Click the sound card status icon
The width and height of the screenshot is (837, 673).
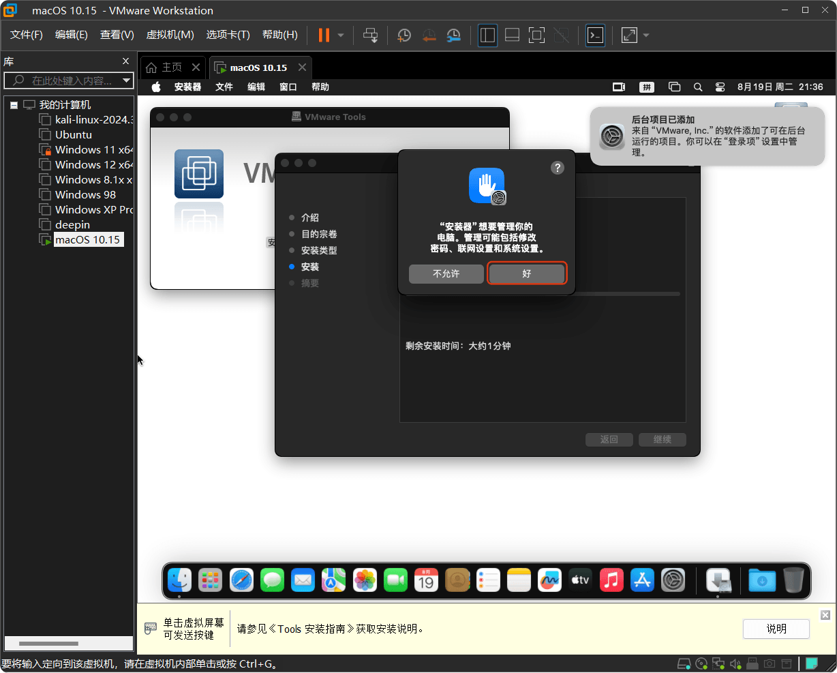[x=735, y=663]
